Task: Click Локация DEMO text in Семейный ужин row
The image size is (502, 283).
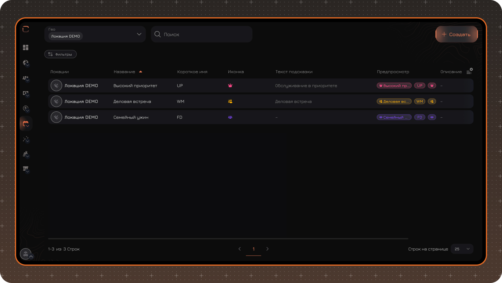Action: click(x=81, y=117)
